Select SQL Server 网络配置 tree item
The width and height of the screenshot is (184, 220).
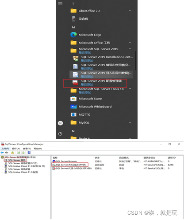[19, 169]
